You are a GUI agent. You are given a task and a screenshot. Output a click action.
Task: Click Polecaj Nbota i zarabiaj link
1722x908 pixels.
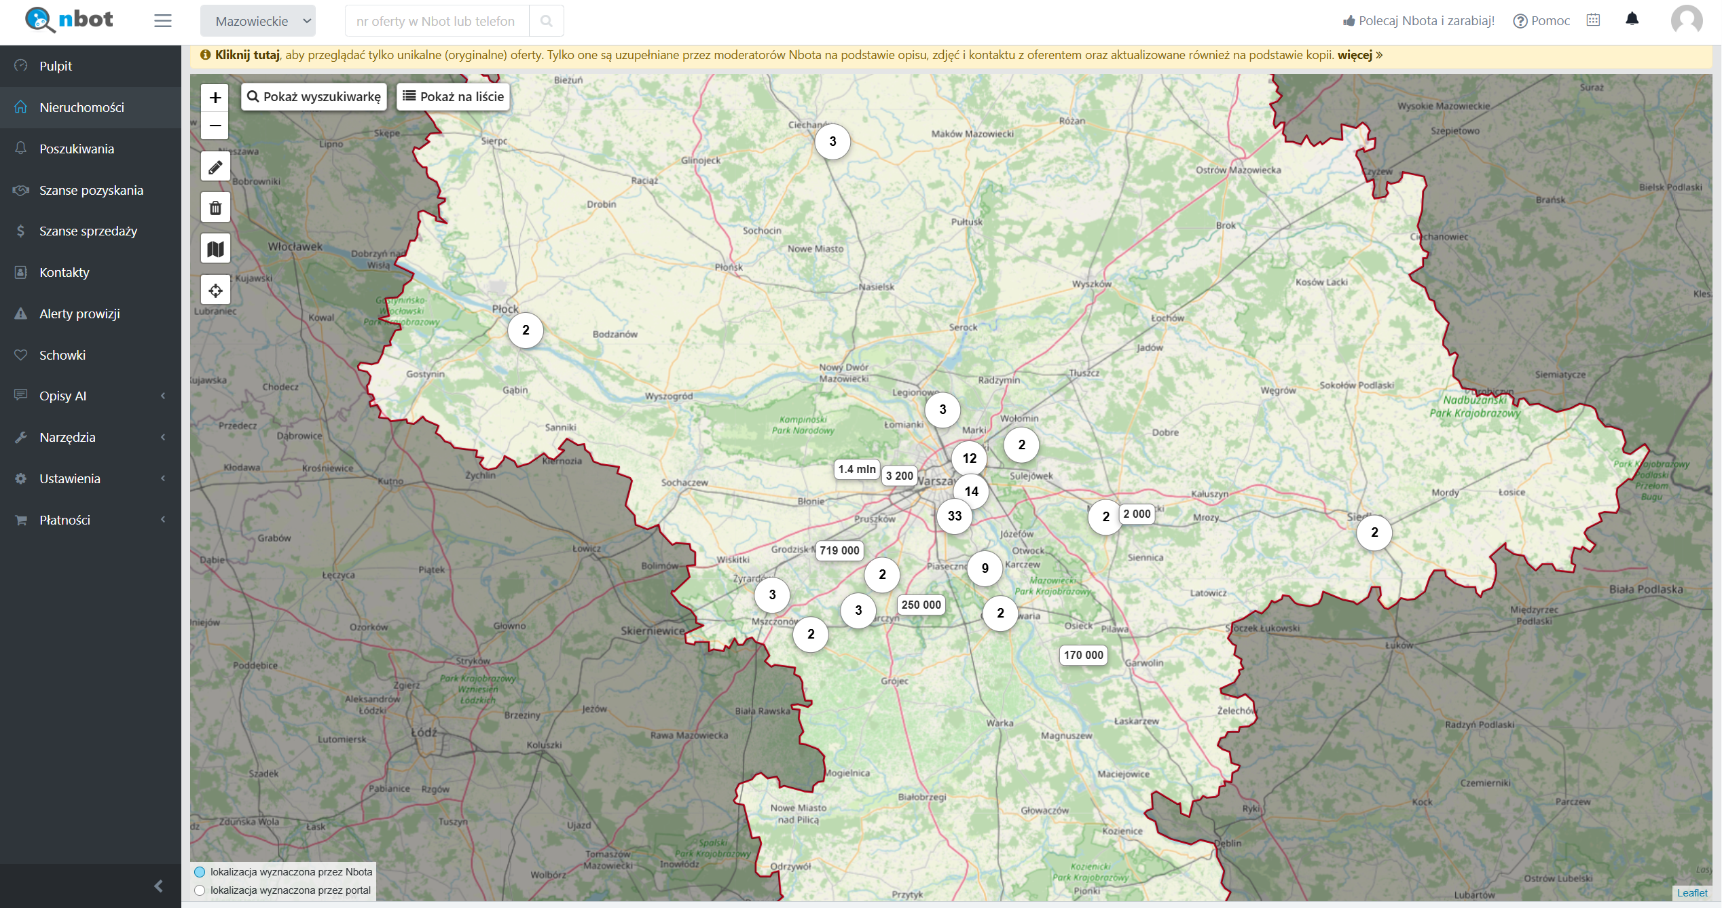coord(1418,21)
